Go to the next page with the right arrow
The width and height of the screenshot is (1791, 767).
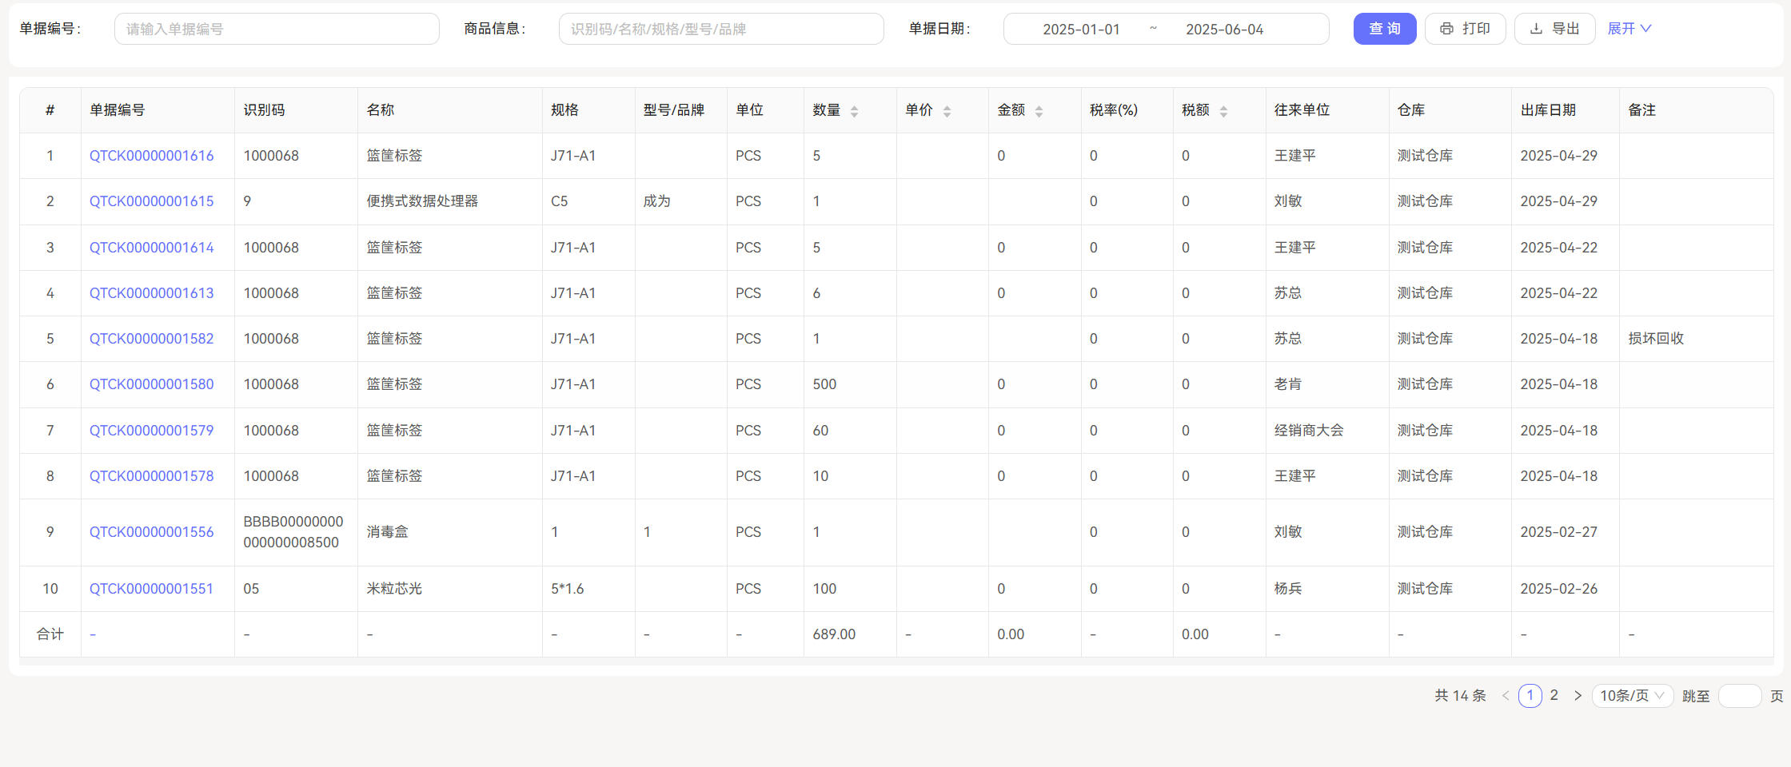(x=1578, y=695)
